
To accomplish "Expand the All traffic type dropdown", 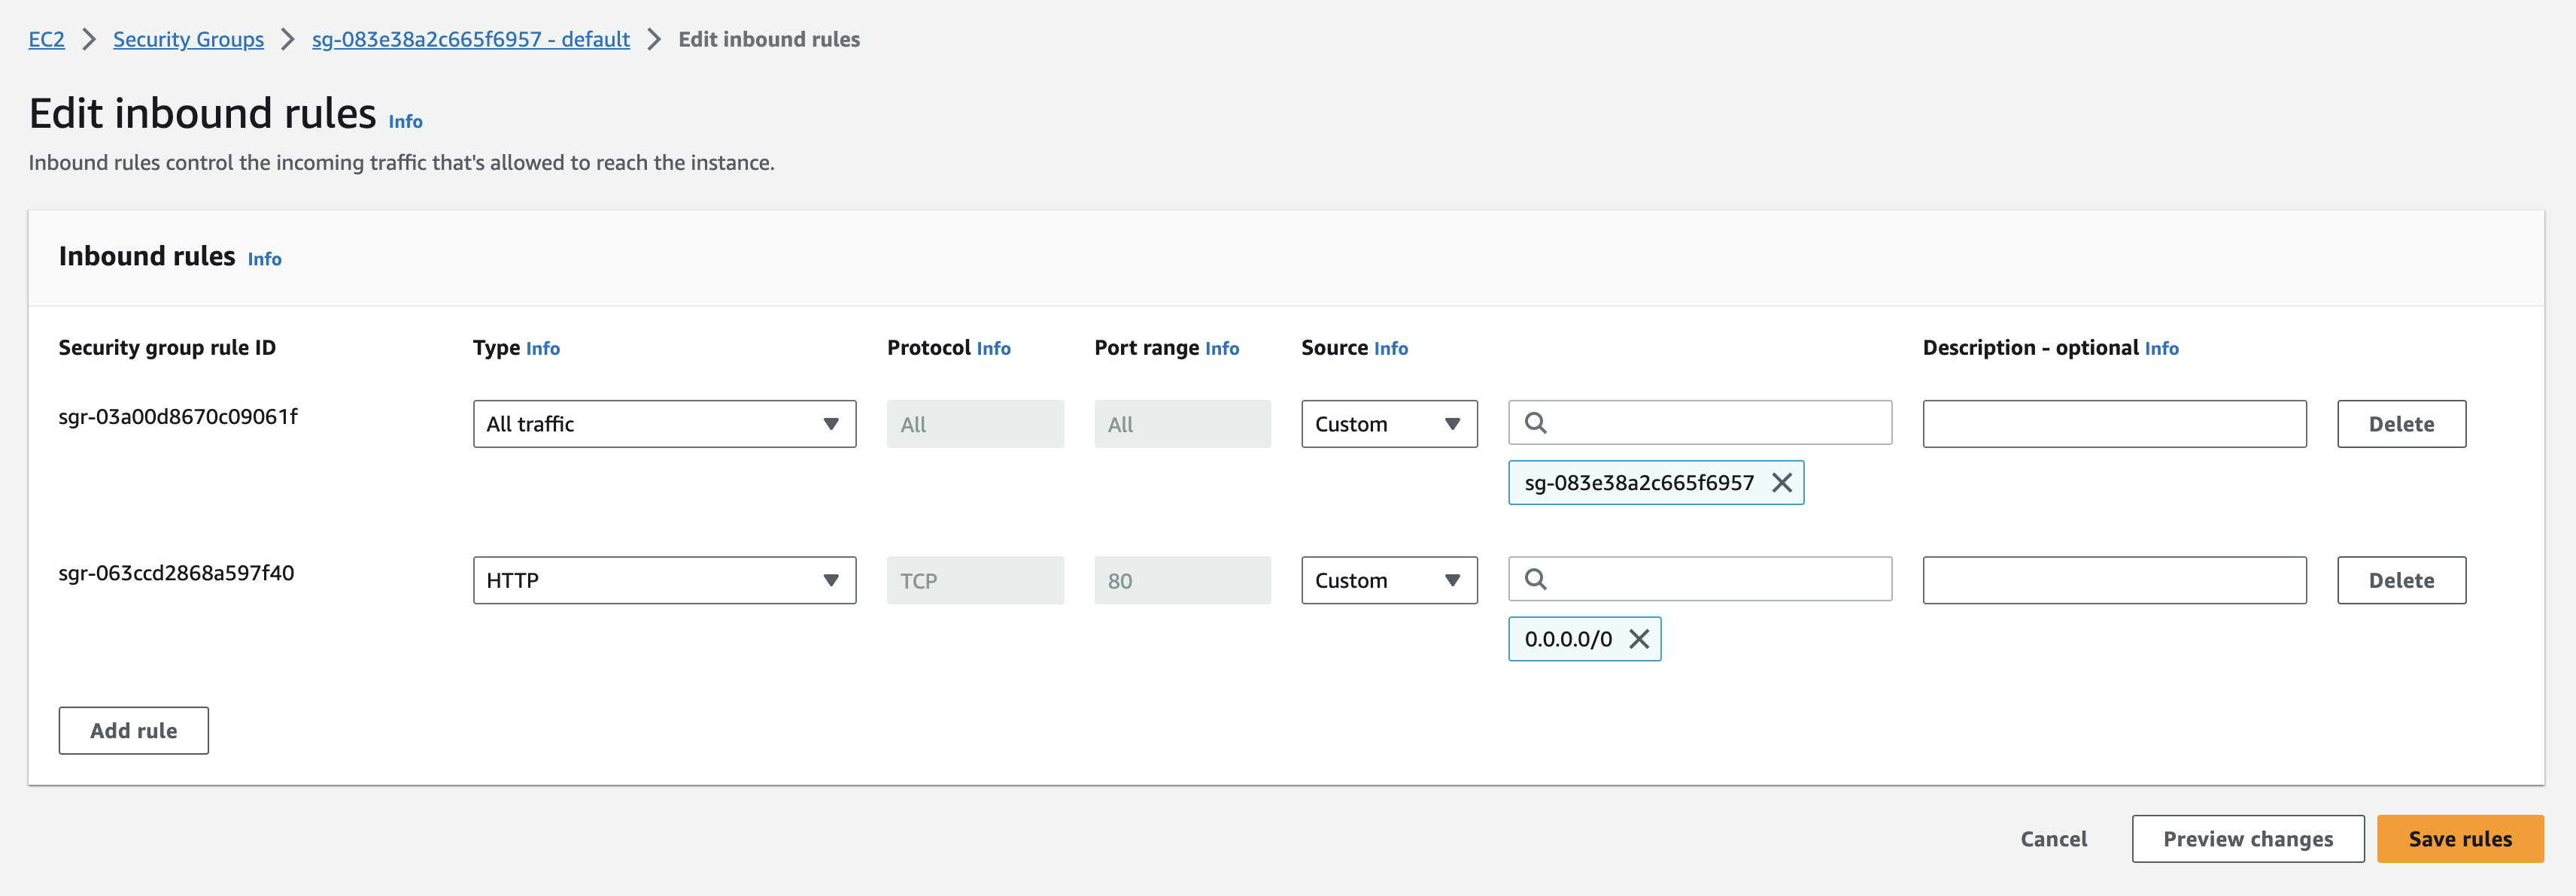I will coord(664,425).
